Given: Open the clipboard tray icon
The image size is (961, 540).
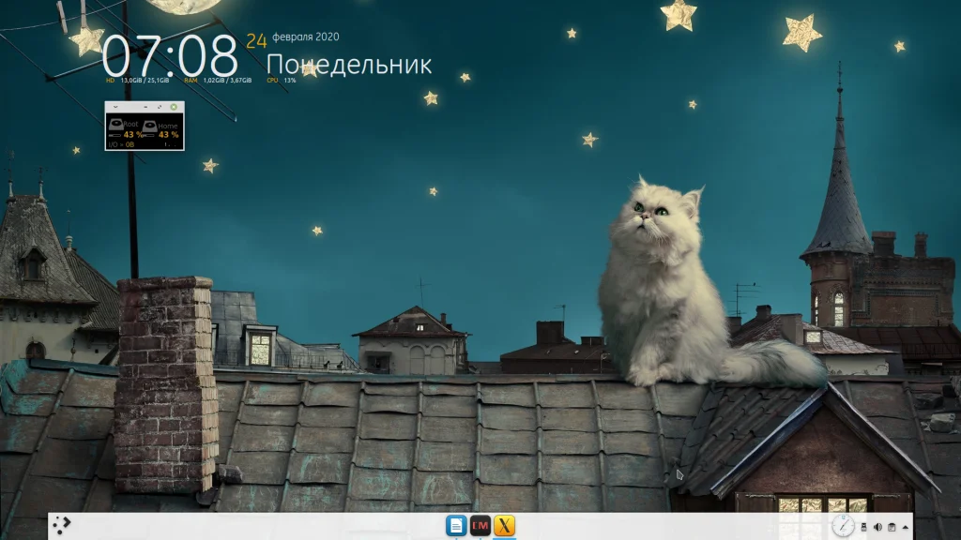Looking at the screenshot, I should click(x=892, y=527).
